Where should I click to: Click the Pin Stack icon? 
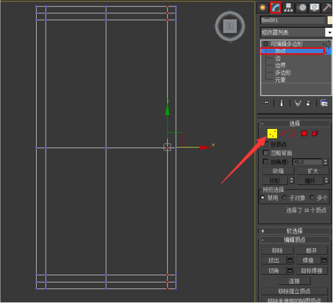coord(266,103)
